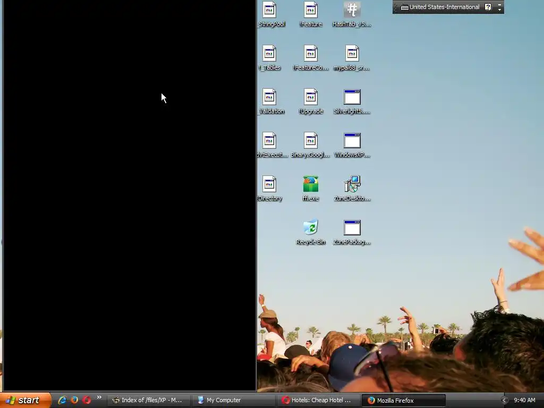The image size is (544, 408).
Task: Launch Internet Explorer from Quick Launch
Action: [x=63, y=400]
